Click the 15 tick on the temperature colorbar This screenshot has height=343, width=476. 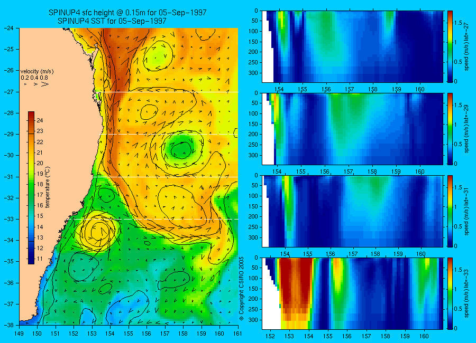click(x=40, y=216)
